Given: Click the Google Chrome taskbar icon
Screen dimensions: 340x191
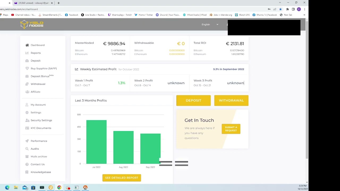Looking at the screenshot, I should pos(59,187).
